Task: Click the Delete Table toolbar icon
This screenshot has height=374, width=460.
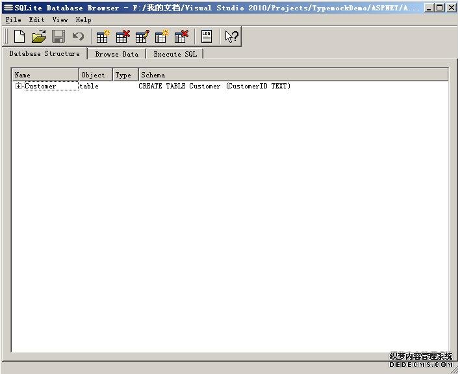Action: coord(122,37)
